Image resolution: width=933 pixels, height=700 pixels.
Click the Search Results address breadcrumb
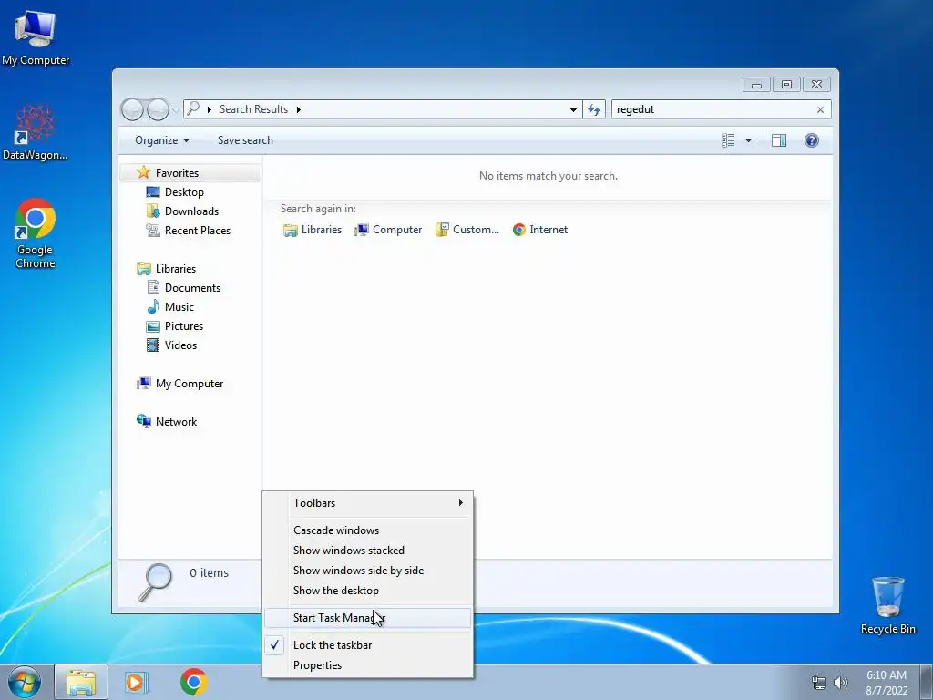tap(253, 109)
